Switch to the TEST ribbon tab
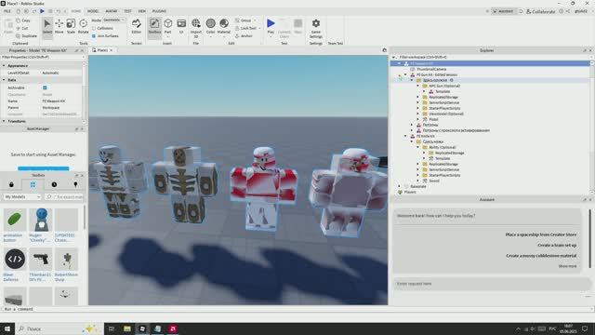 tap(128, 11)
